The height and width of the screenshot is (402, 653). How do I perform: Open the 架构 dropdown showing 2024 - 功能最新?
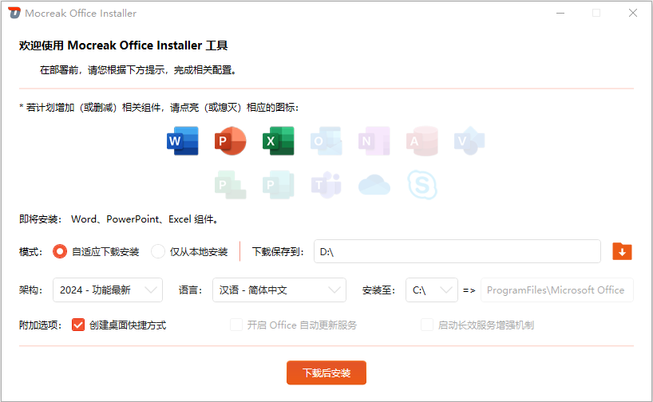(108, 290)
